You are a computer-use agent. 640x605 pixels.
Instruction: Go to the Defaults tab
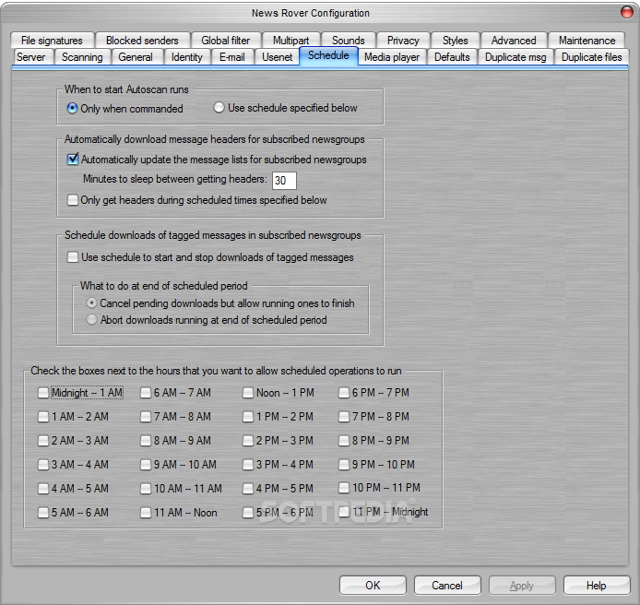[452, 57]
